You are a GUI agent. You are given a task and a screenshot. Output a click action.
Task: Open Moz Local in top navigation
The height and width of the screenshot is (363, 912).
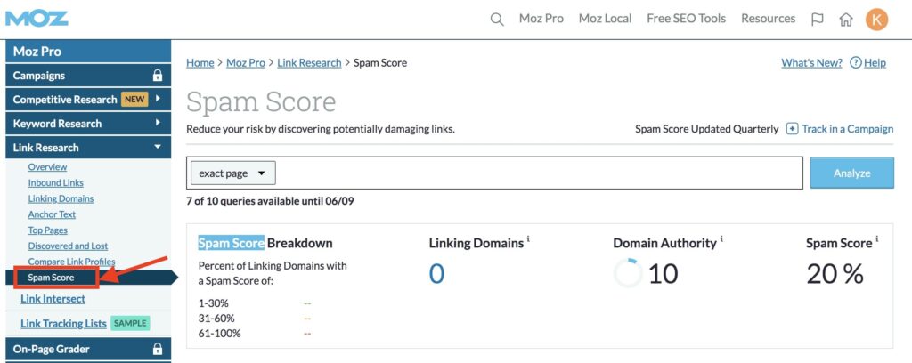point(605,19)
